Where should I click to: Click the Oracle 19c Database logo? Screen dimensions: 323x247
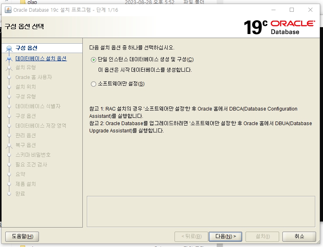pos(280,27)
